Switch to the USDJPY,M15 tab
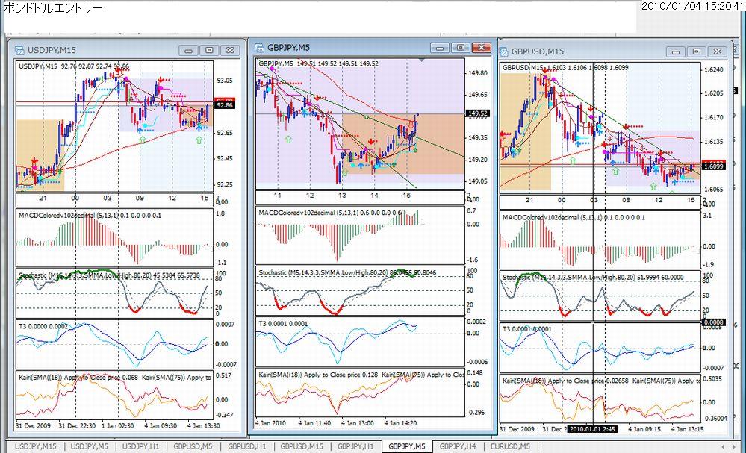The width and height of the screenshot is (746, 453). (35, 446)
